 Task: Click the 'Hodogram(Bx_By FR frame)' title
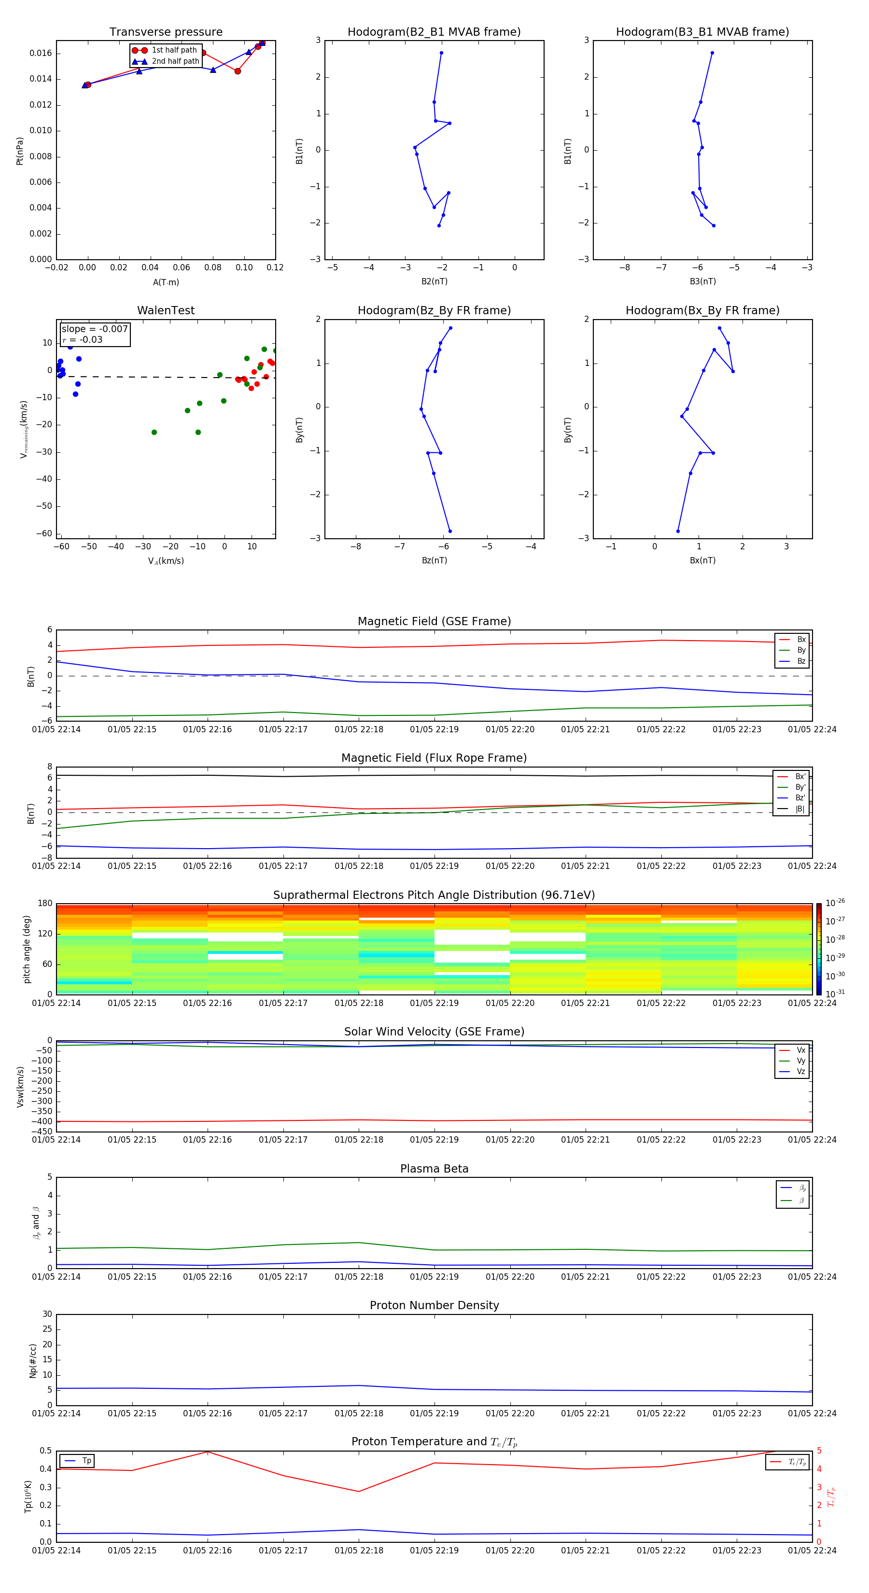(702, 310)
